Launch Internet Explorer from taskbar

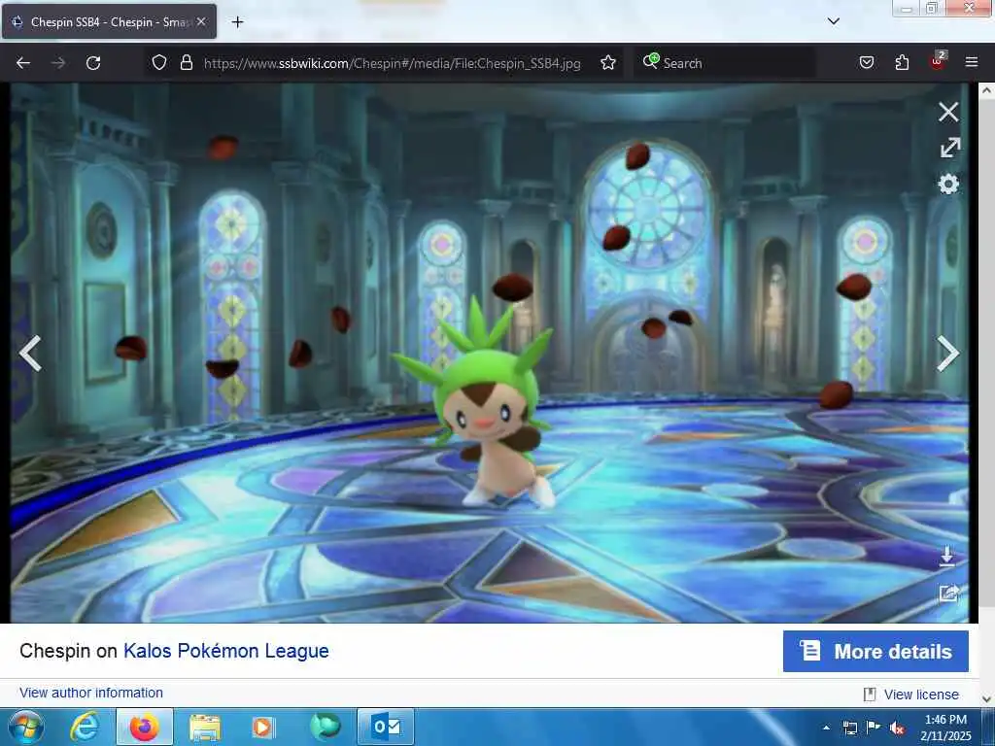(85, 727)
